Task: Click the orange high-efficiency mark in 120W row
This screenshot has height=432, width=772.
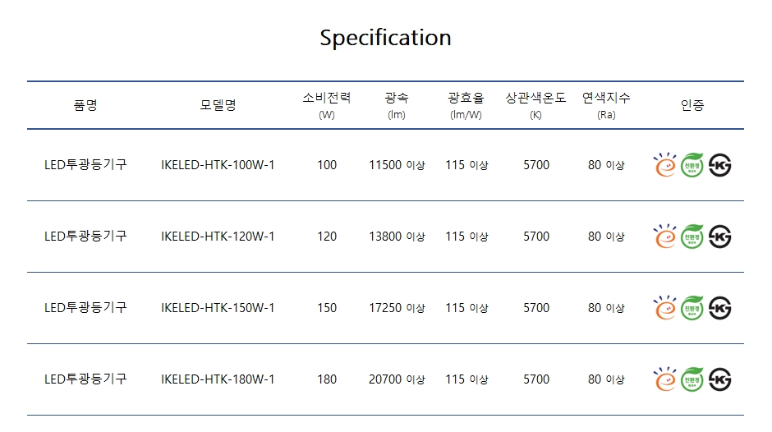Action: 664,236
